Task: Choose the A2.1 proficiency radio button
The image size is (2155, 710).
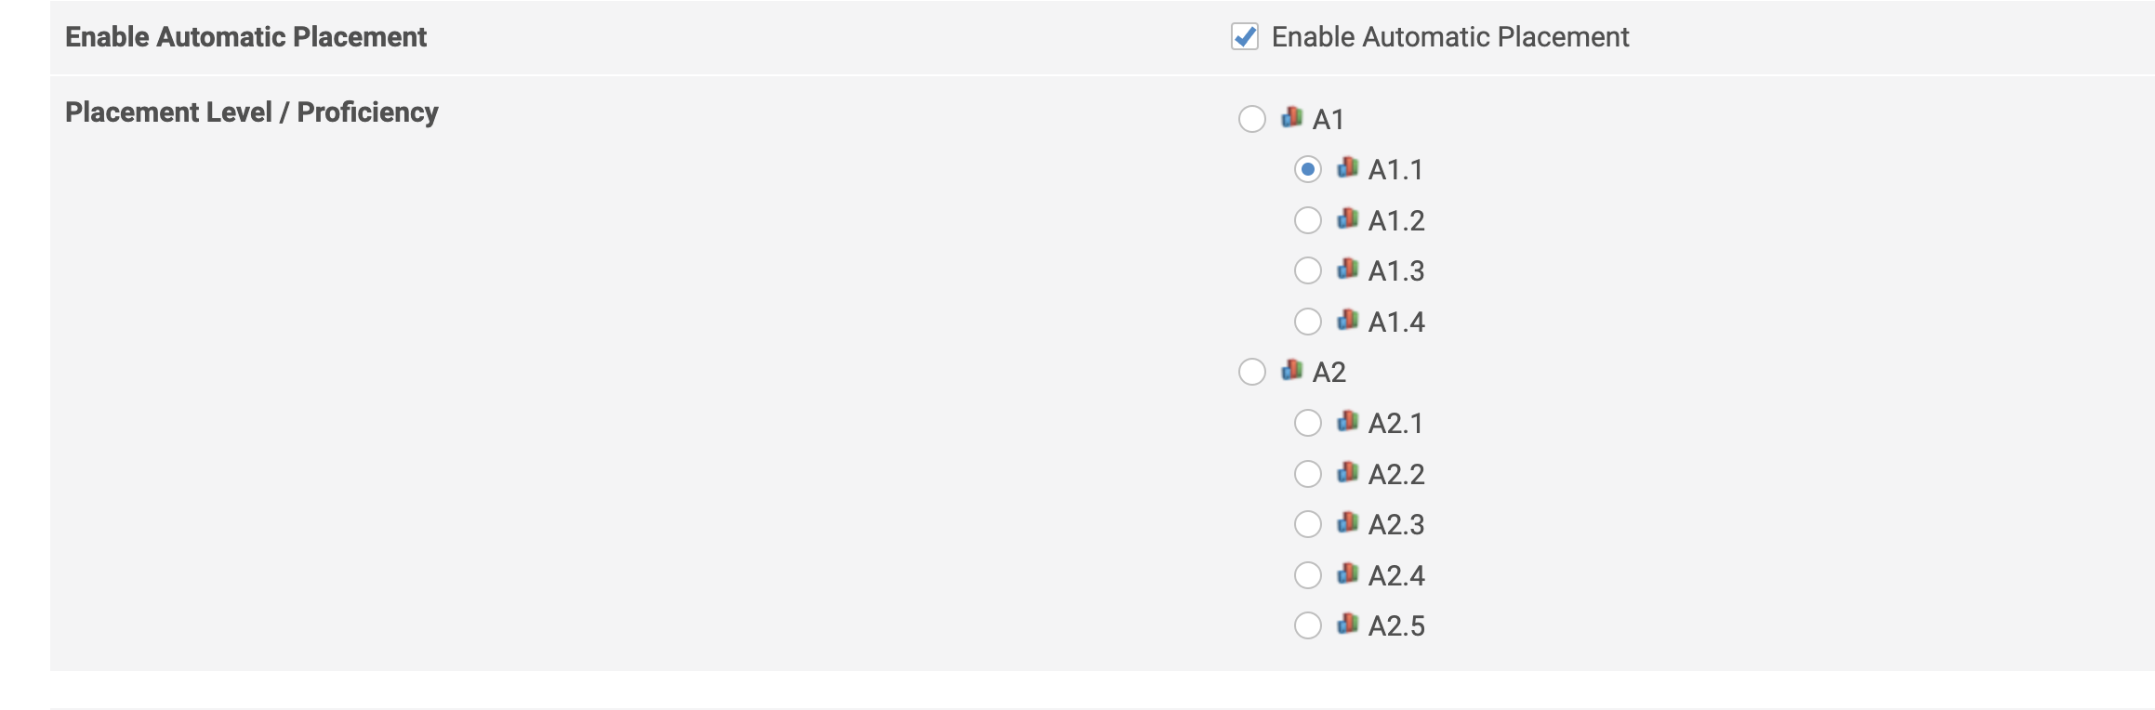Action: (x=1308, y=423)
